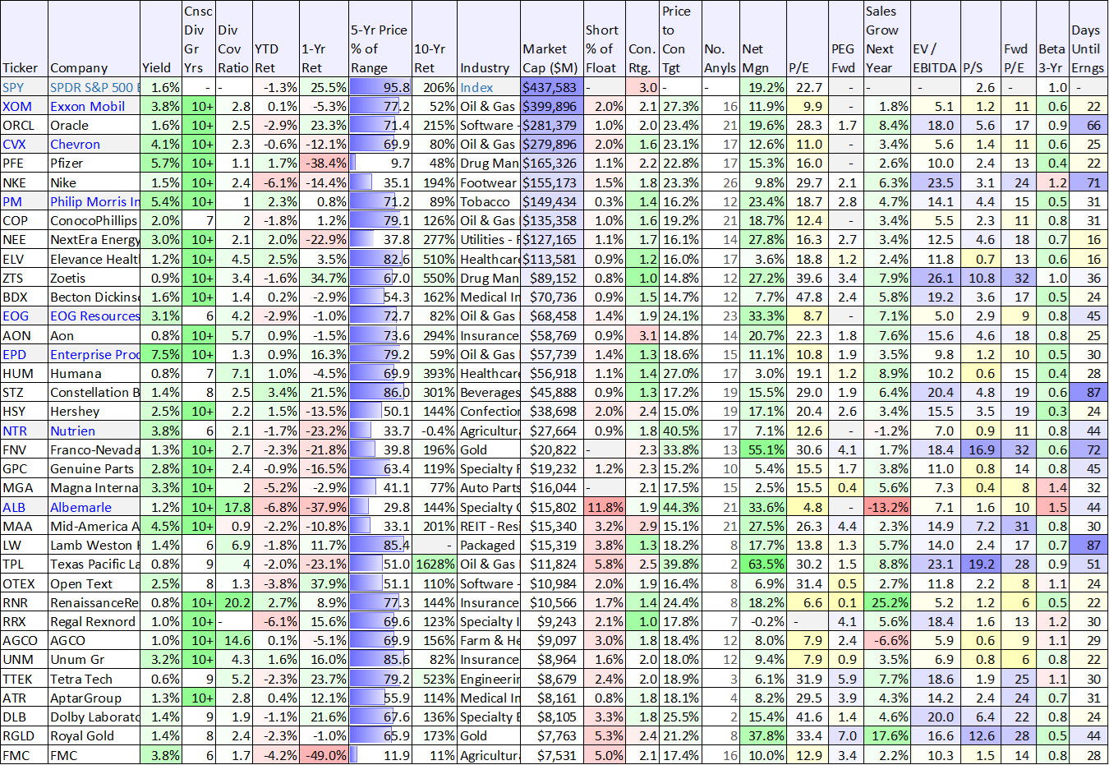Open the Nutrien company link
Screen dimensions: 1109x765
(72, 431)
